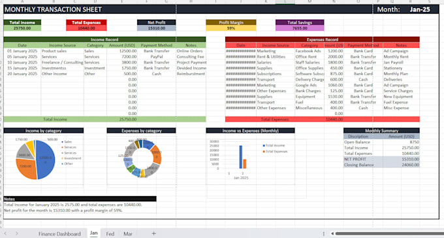Select the 20 January 2025 date cell
Viewport: 444px width, 238px height.
(22, 74)
